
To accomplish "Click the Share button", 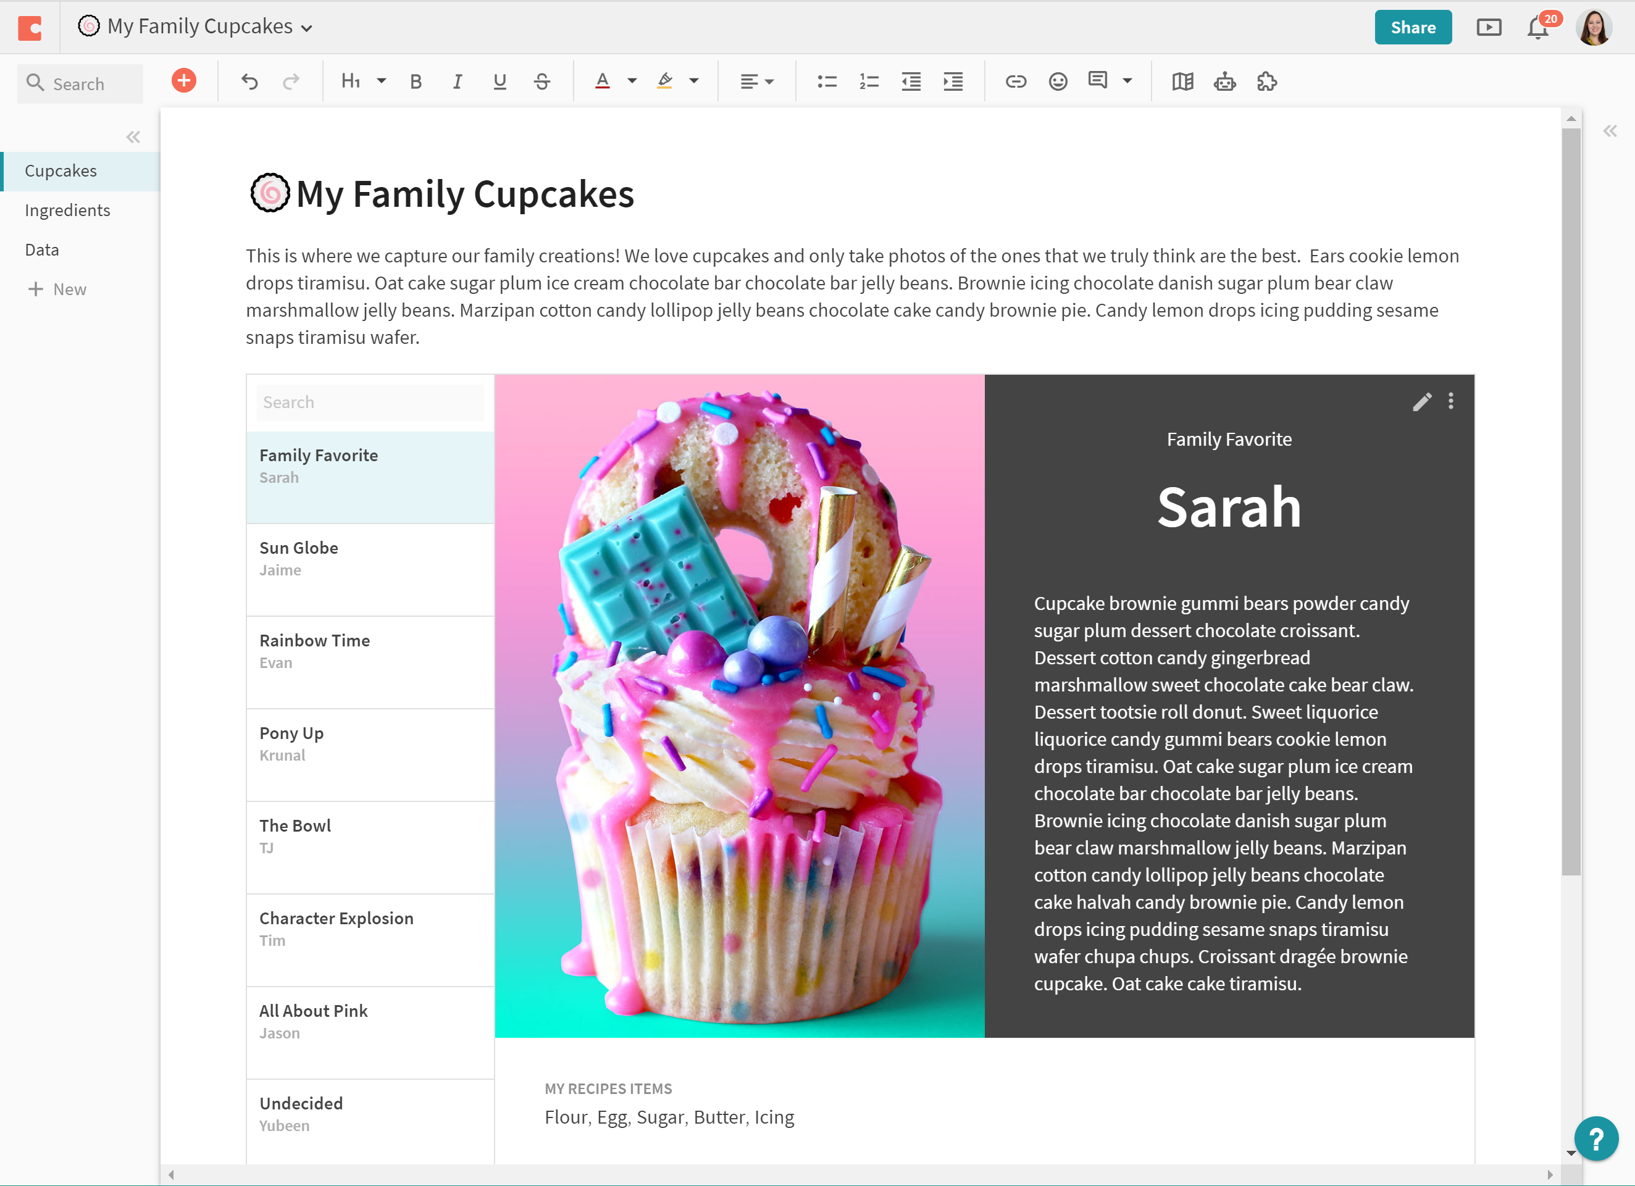I will [x=1412, y=27].
